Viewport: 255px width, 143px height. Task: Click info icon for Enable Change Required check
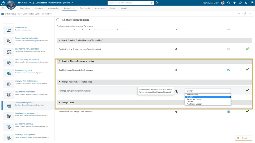tap(176, 70)
